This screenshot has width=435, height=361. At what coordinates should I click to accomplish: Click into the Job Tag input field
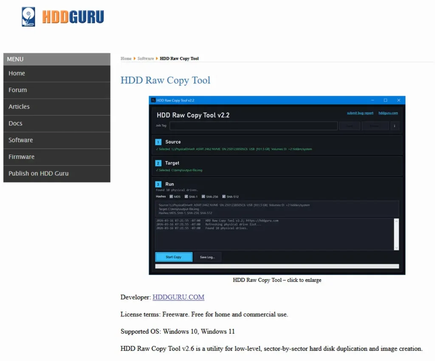tap(254, 126)
